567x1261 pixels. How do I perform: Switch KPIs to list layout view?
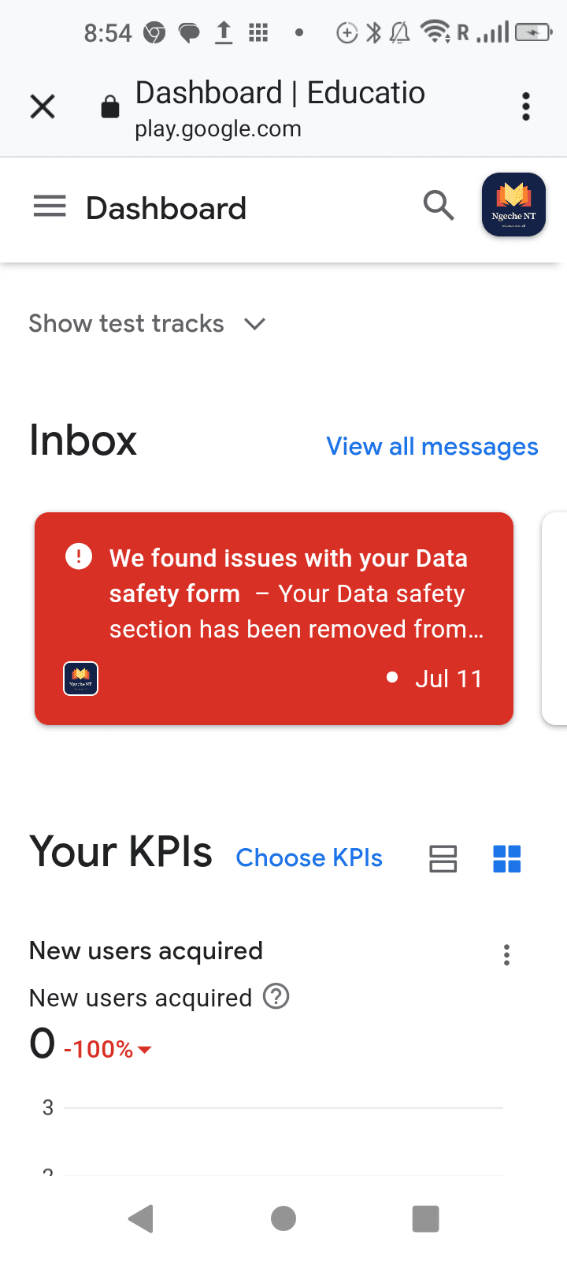443,858
